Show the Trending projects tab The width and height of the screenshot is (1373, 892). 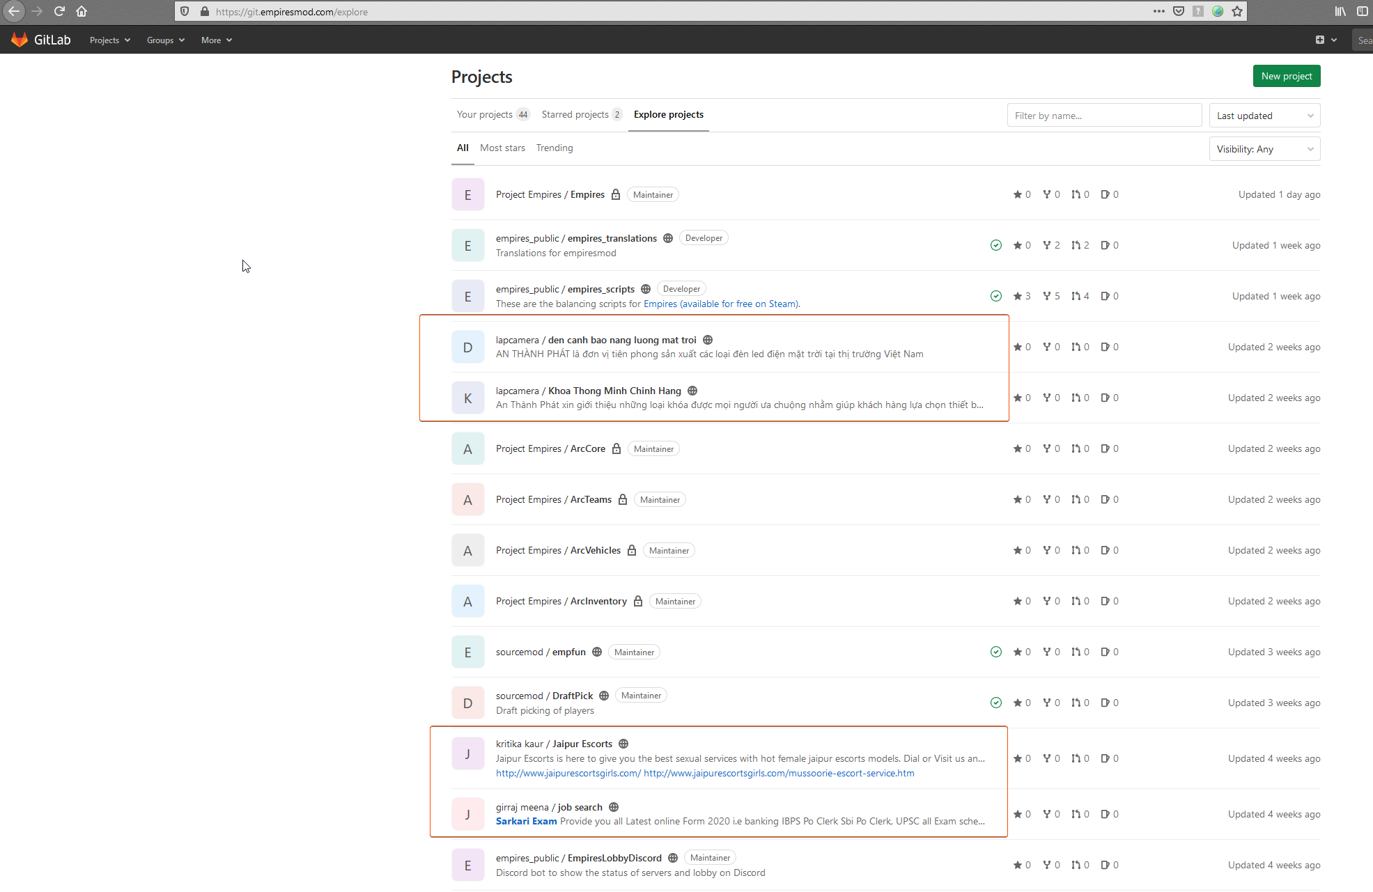pyautogui.click(x=554, y=148)
